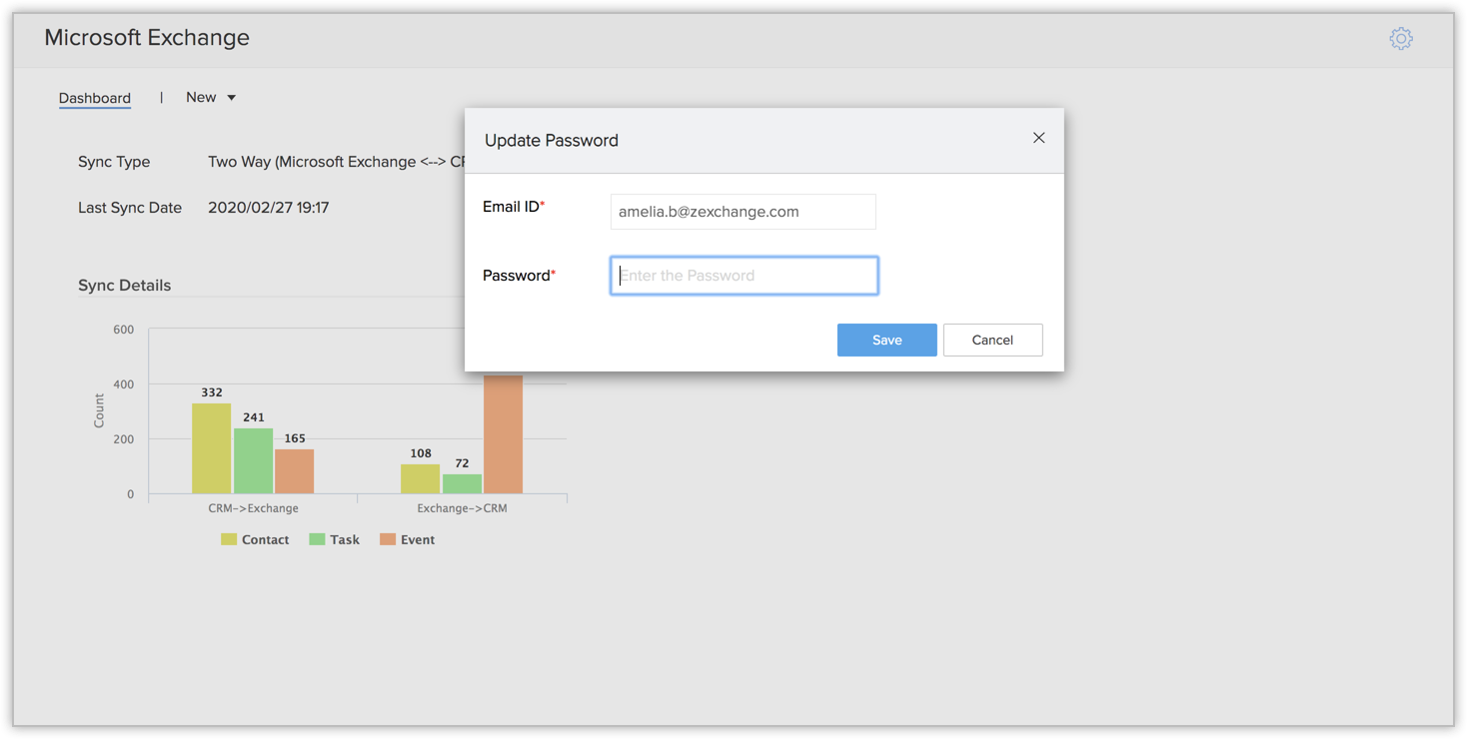This screenshot has height=739, width=1467.
Task: Switch to the Dashboard tab
Action: [x=95, y=98]
